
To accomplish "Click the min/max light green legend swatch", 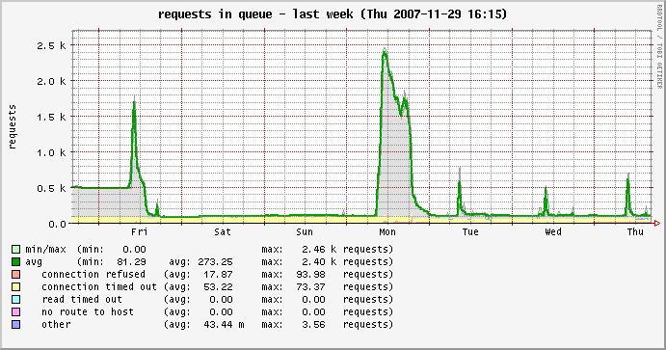I will tap(16, 250).
